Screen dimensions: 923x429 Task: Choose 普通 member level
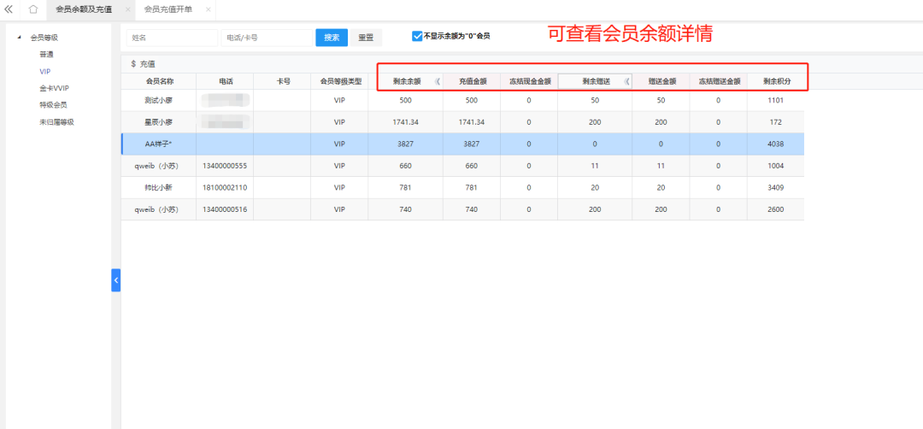(x=46, y=55)
